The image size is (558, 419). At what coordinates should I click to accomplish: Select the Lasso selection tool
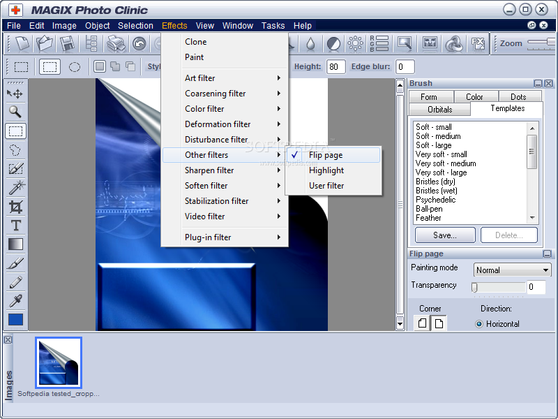pos(15,150)
